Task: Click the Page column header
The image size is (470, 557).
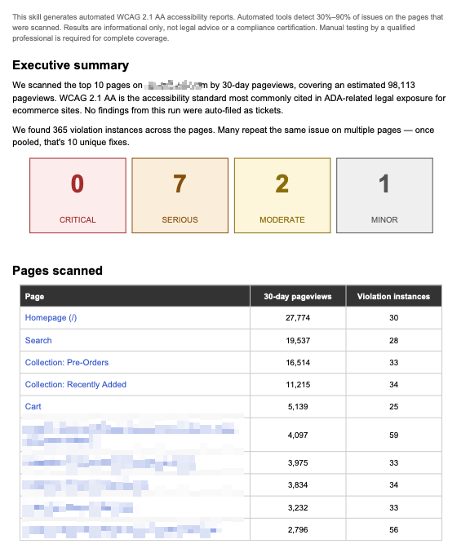Action: pyautogui.click(x=135, y=296)
